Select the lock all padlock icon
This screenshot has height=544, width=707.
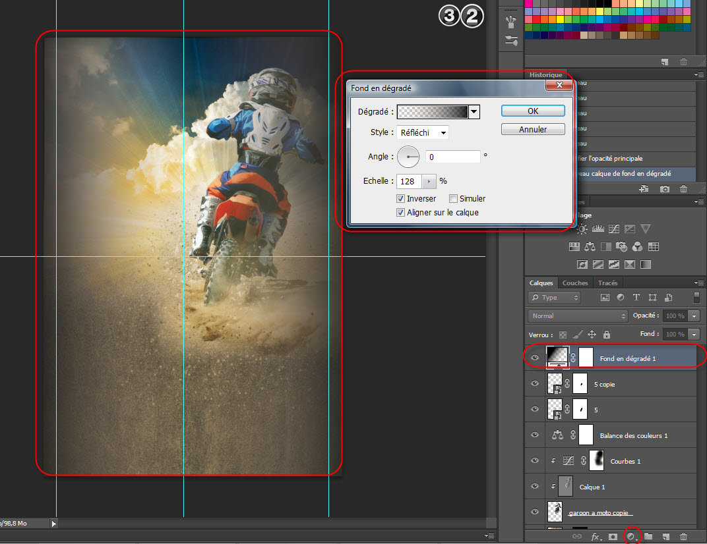pos(606,335)
